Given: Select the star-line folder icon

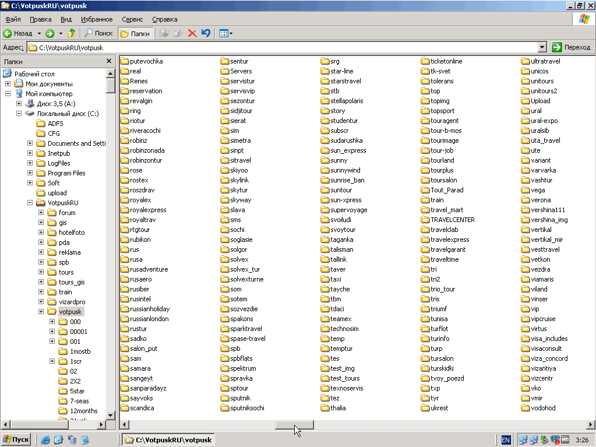Looking at the screenshot, I should (325, 71).
